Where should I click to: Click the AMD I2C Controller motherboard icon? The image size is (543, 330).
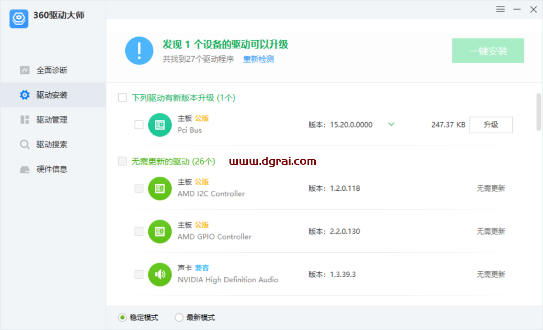point(160,188)
